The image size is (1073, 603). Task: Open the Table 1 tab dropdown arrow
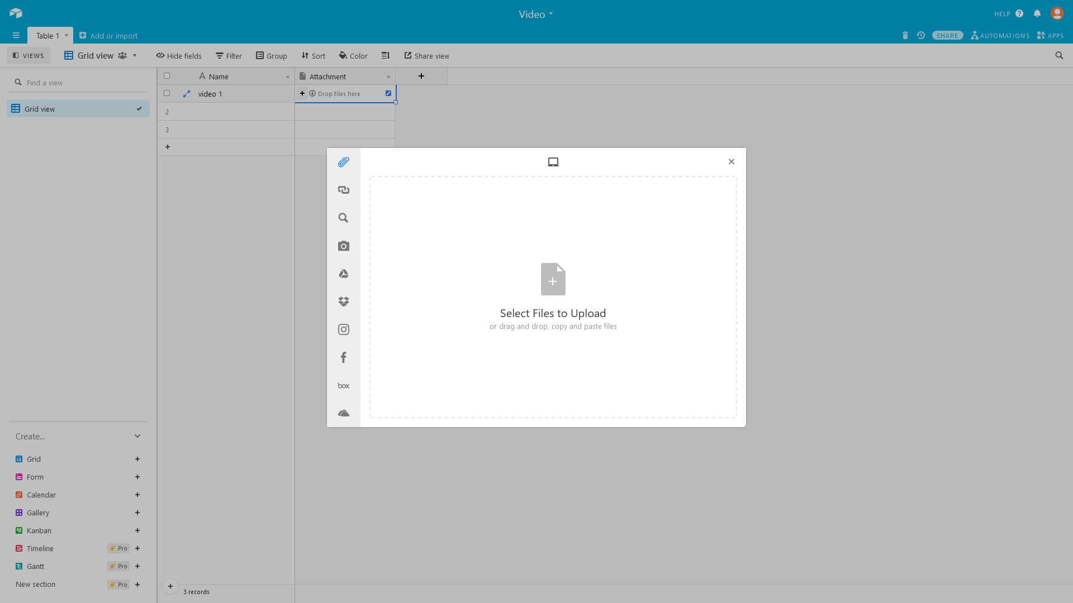pyautogui.click(x=67, y=35)
